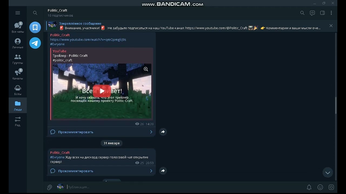Viewport: 346px width, 194px height.
Task: Click discord post sender name Politic_Craft
Action: tap(60, 153)
